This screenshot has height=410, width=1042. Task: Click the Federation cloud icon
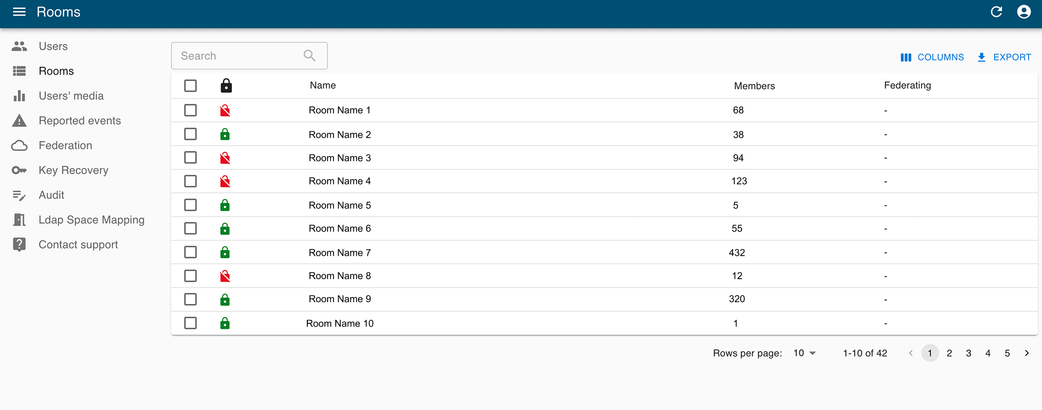click(19, 146)
